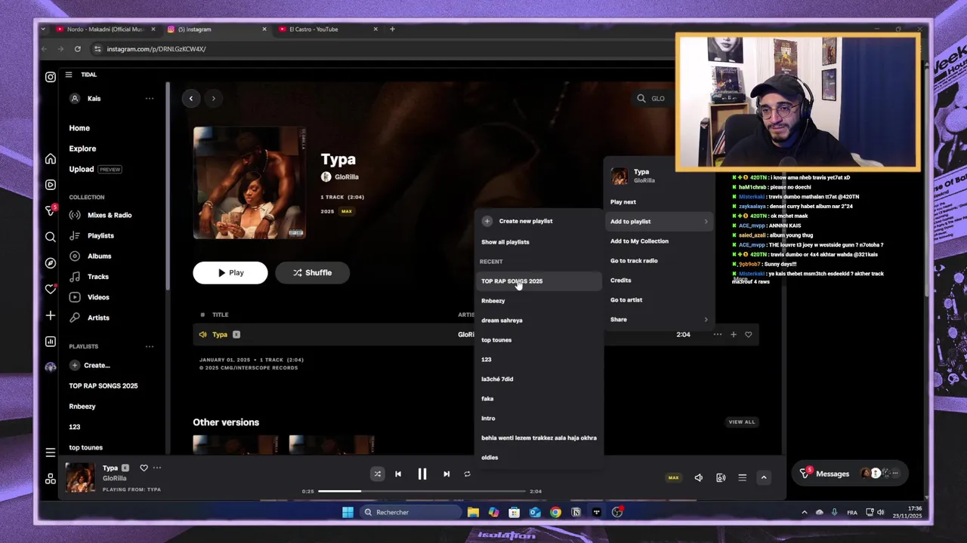
Task: Pause the playing track
Action: (422, 474)
